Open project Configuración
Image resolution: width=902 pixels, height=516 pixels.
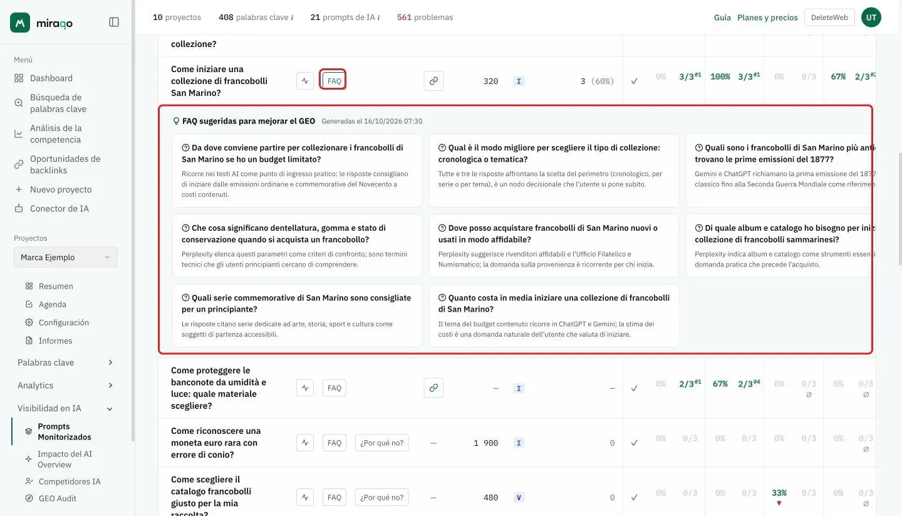[64, 323]
